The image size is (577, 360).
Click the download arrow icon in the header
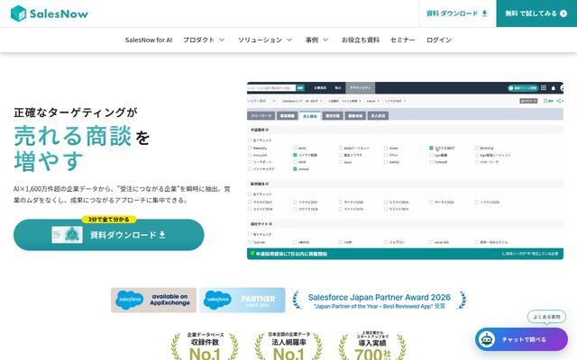485,13
